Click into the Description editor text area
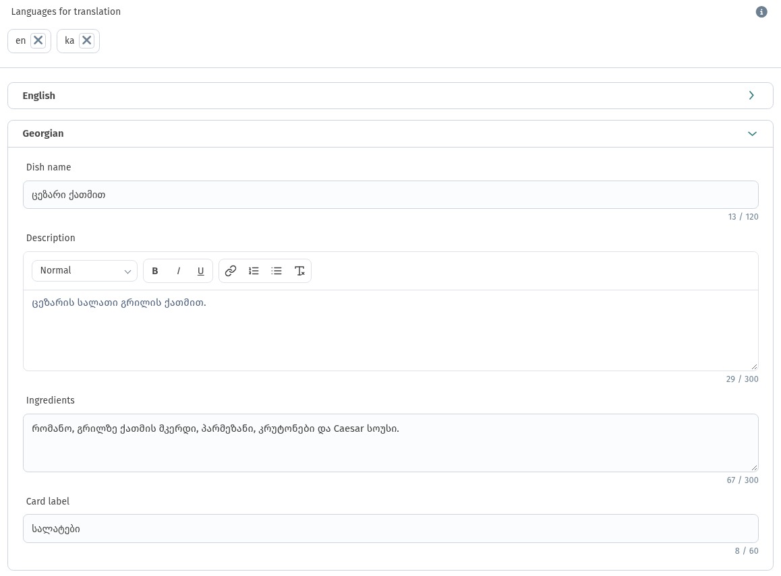 coord(390,330)
